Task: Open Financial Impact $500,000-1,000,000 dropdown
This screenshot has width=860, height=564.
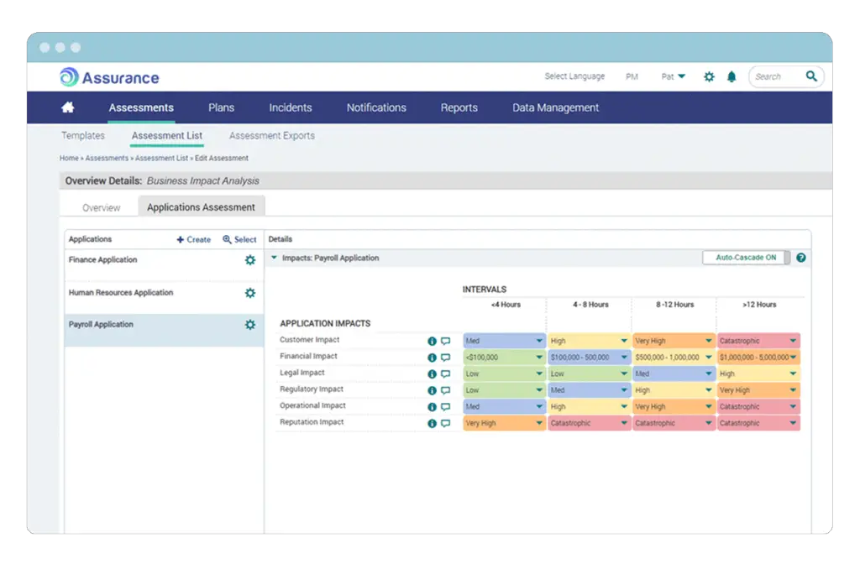Action: click(674, 358)
